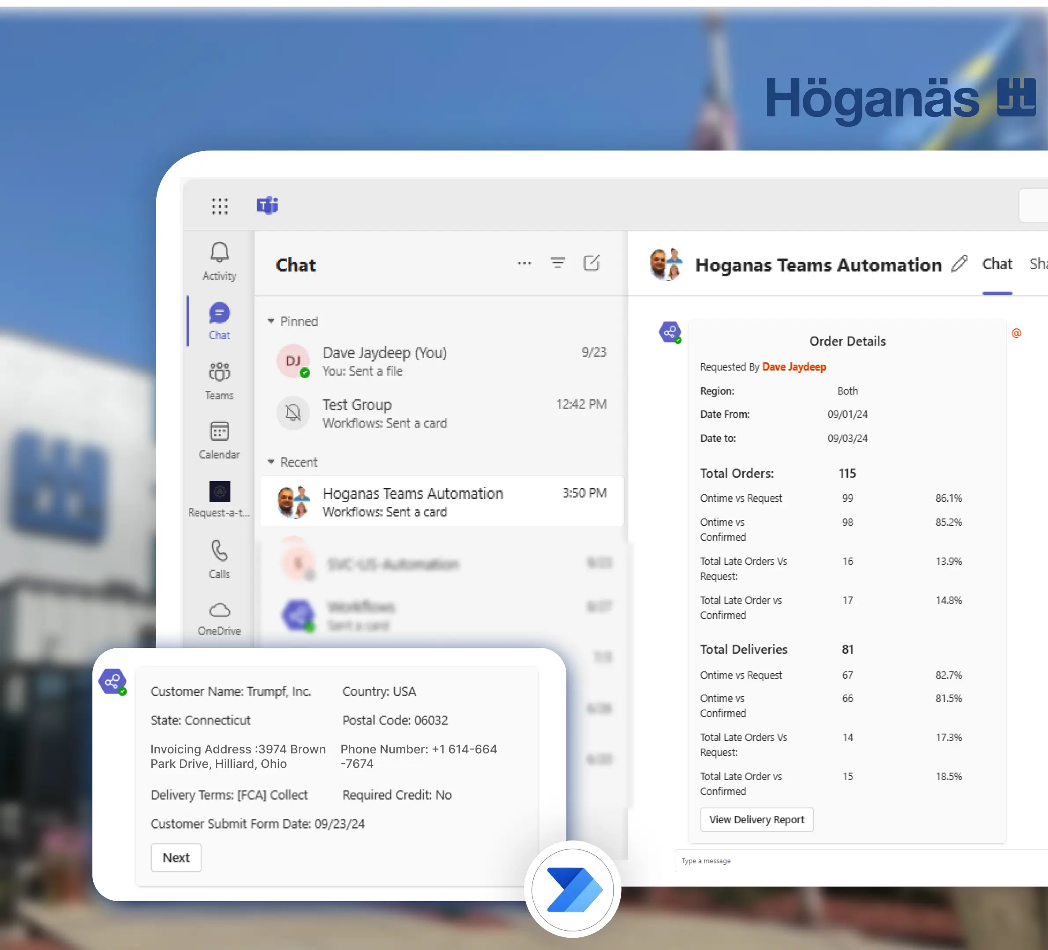Image resolution: width=1048 pixels, height=950 pixels.
Task: Click into the Type a message field
Action: click(861, 861)
